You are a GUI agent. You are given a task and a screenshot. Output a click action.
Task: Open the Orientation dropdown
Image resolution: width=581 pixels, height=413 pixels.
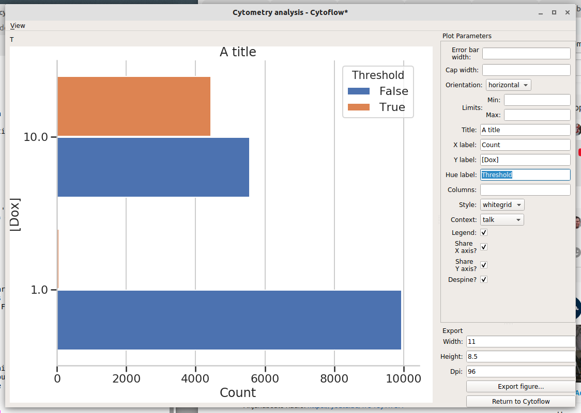[x=509, y=85]
